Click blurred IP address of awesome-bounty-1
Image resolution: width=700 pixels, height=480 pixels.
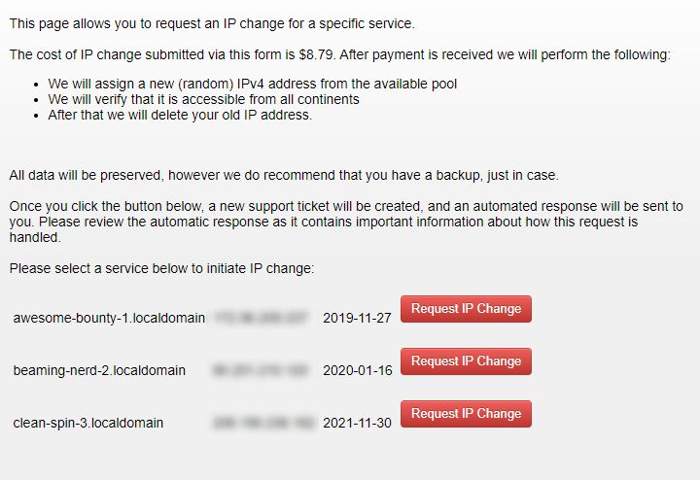tap(261, 318)
